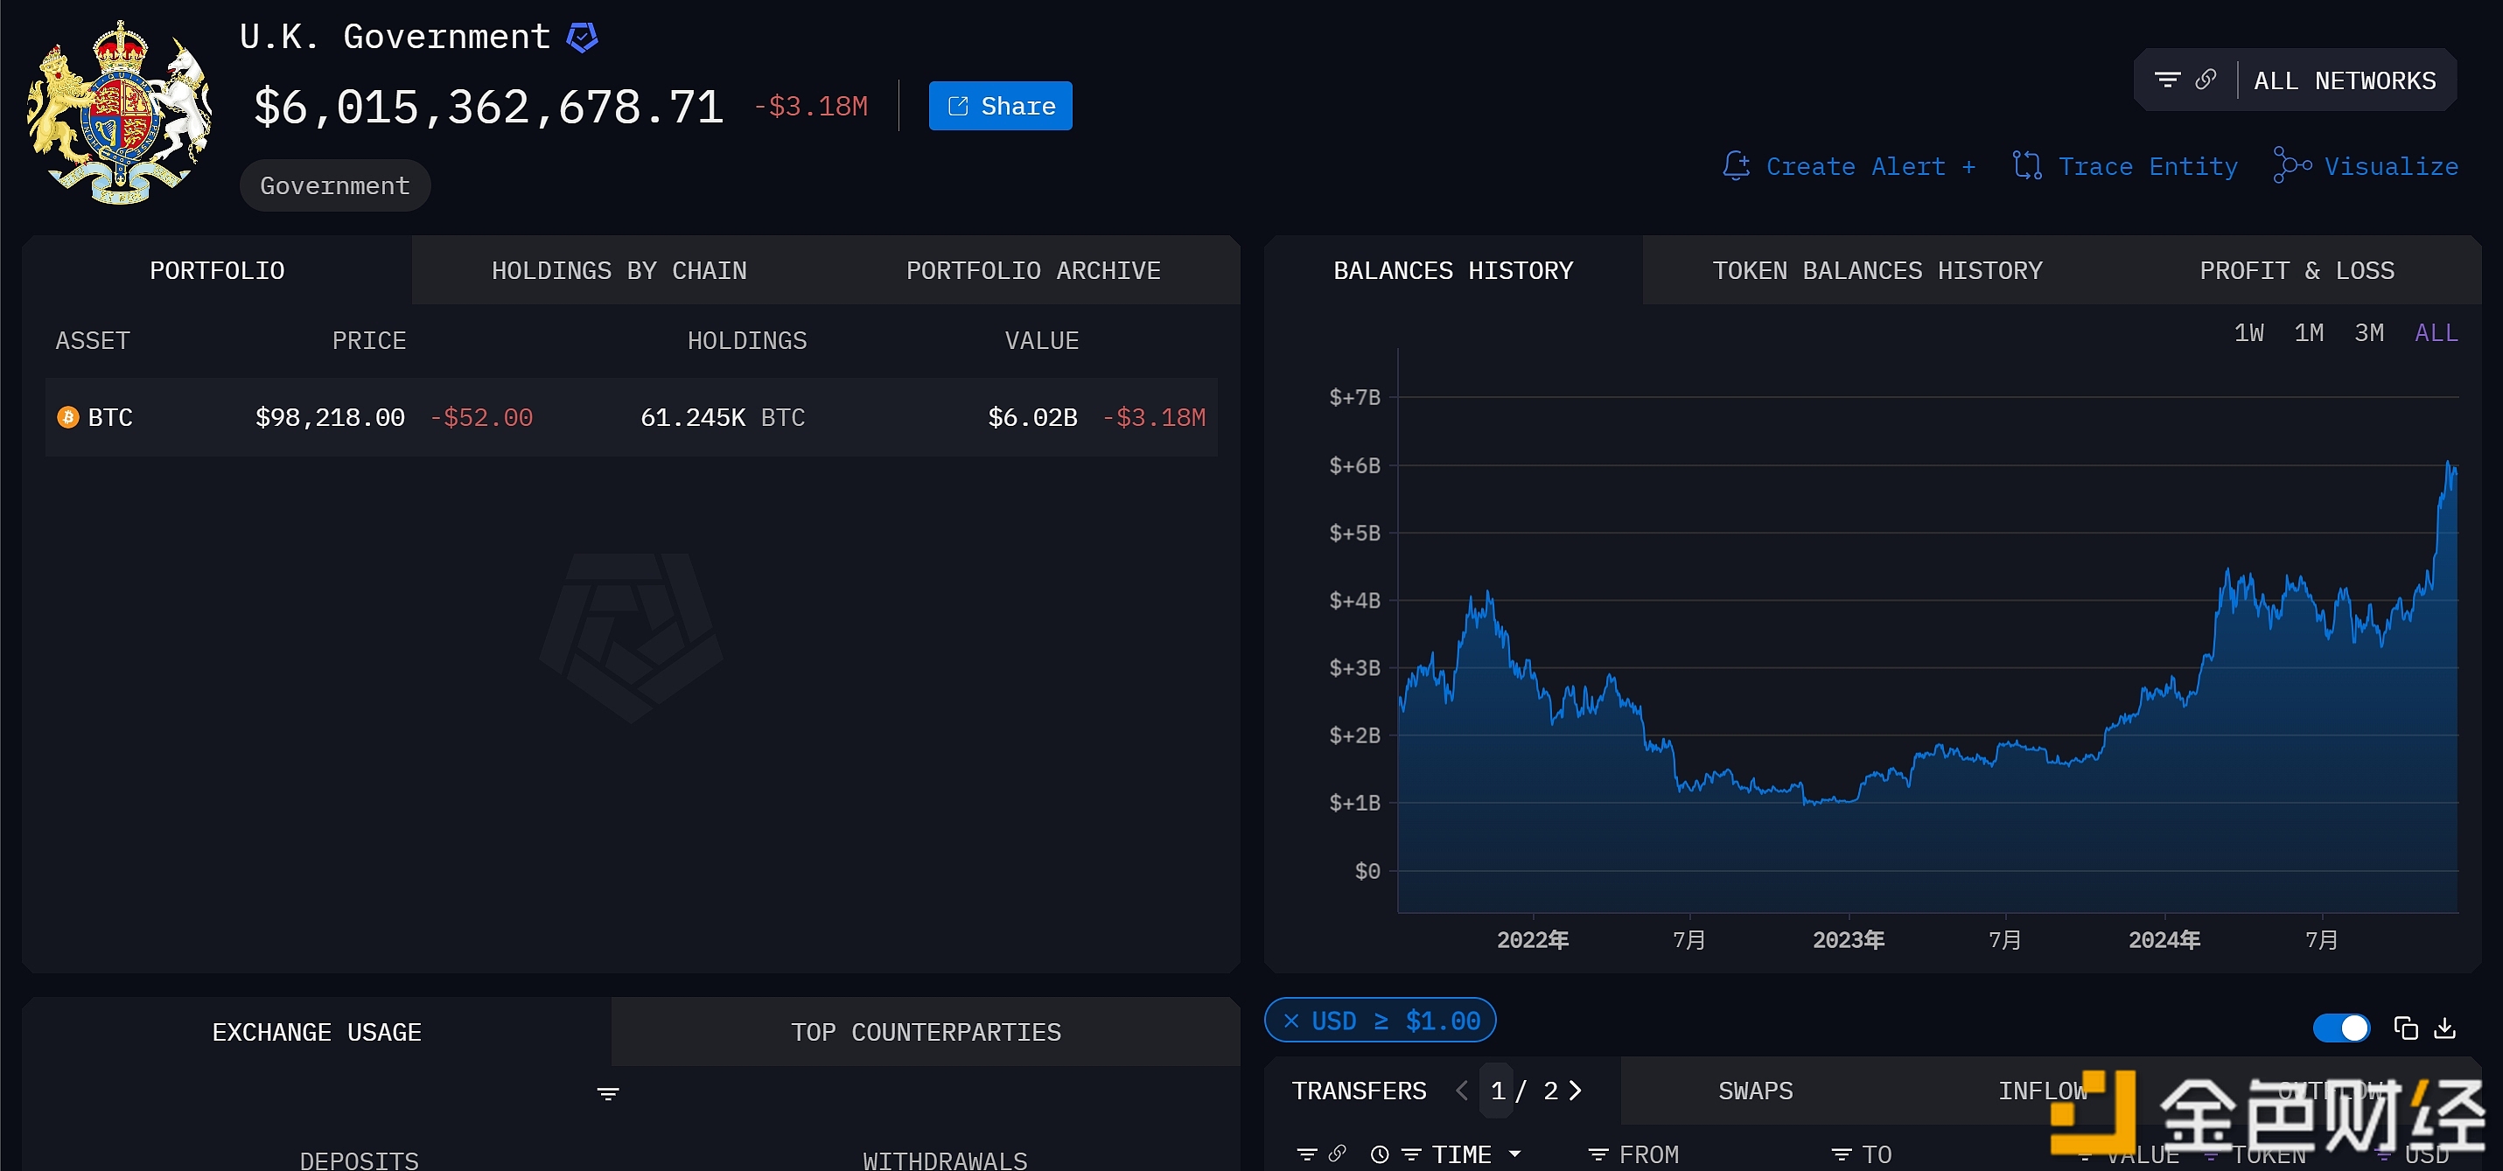Click the BTC price $98,218.00
The image size is (2503, 1171).
click(x=330, y=417)
